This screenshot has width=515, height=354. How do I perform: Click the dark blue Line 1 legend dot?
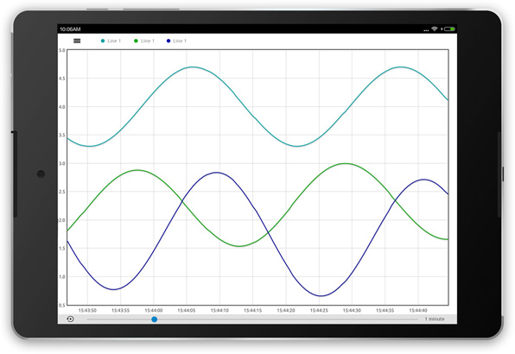pos(168,41)
